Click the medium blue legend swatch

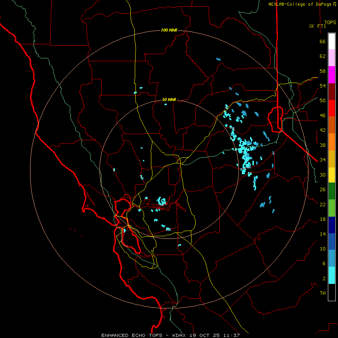pyautogui.click(x=332, y=241)
